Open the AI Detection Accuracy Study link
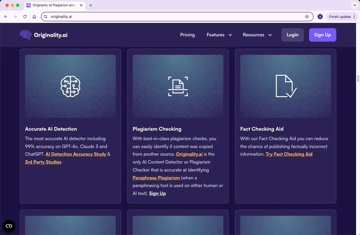This screenshot has width=360, height=235. click(76, 154)
